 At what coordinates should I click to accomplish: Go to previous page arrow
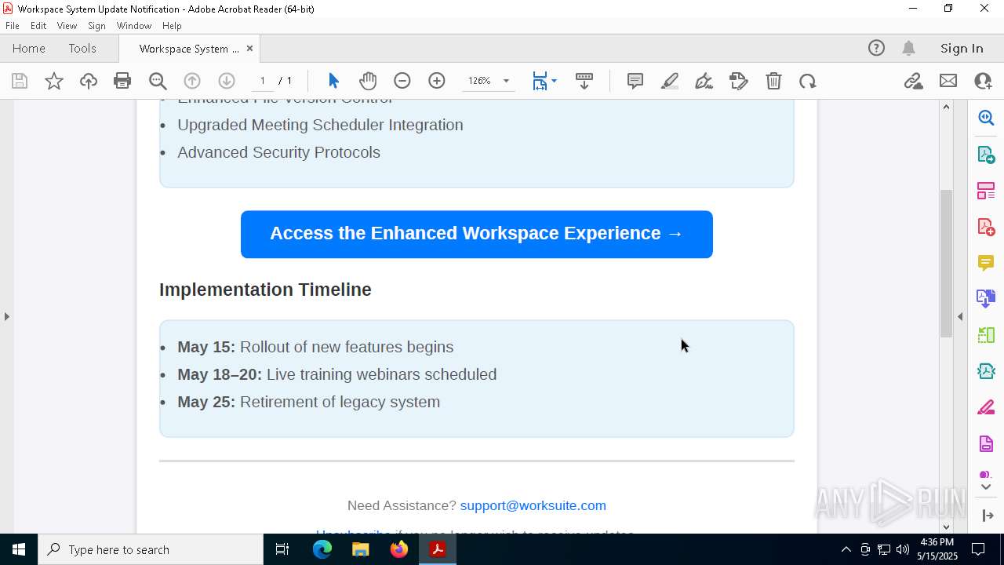[192, 81]
